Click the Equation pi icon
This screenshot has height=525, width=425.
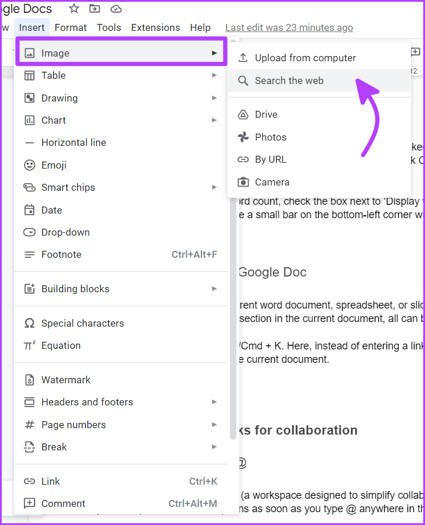(x=30, y=345)
